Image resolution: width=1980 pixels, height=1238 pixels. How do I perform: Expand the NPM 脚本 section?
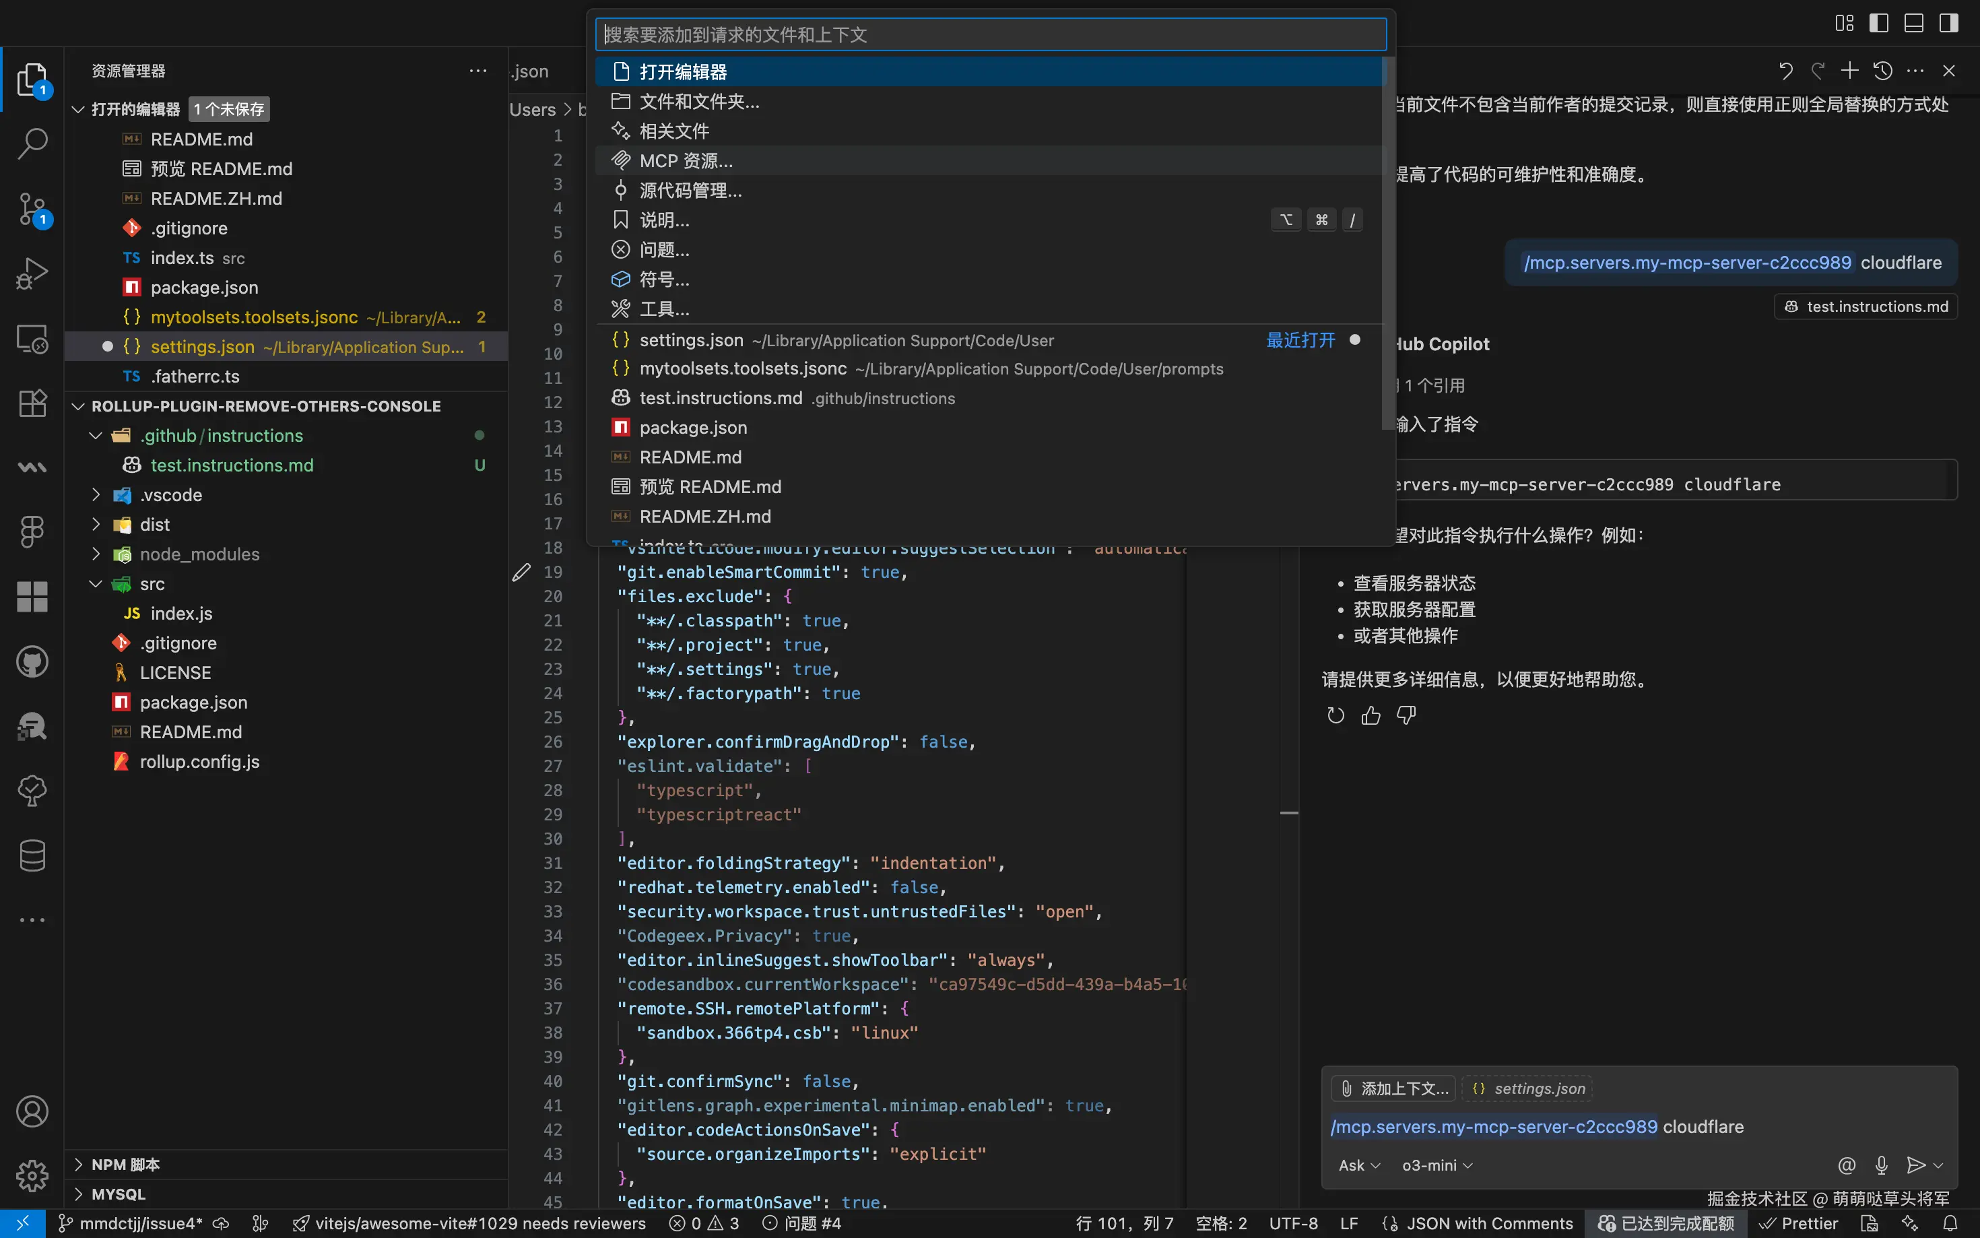(125, 1165)
